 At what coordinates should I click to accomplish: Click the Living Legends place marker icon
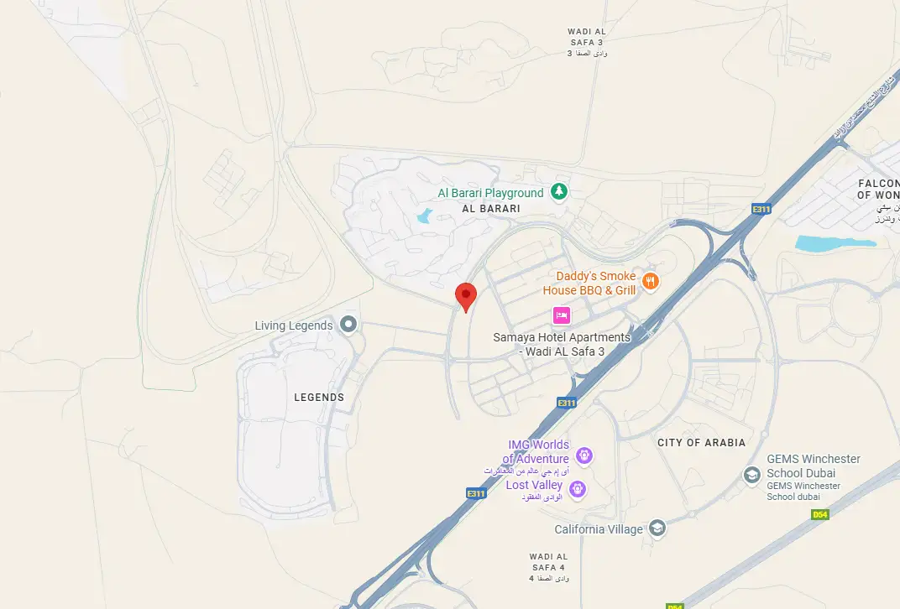348,324
